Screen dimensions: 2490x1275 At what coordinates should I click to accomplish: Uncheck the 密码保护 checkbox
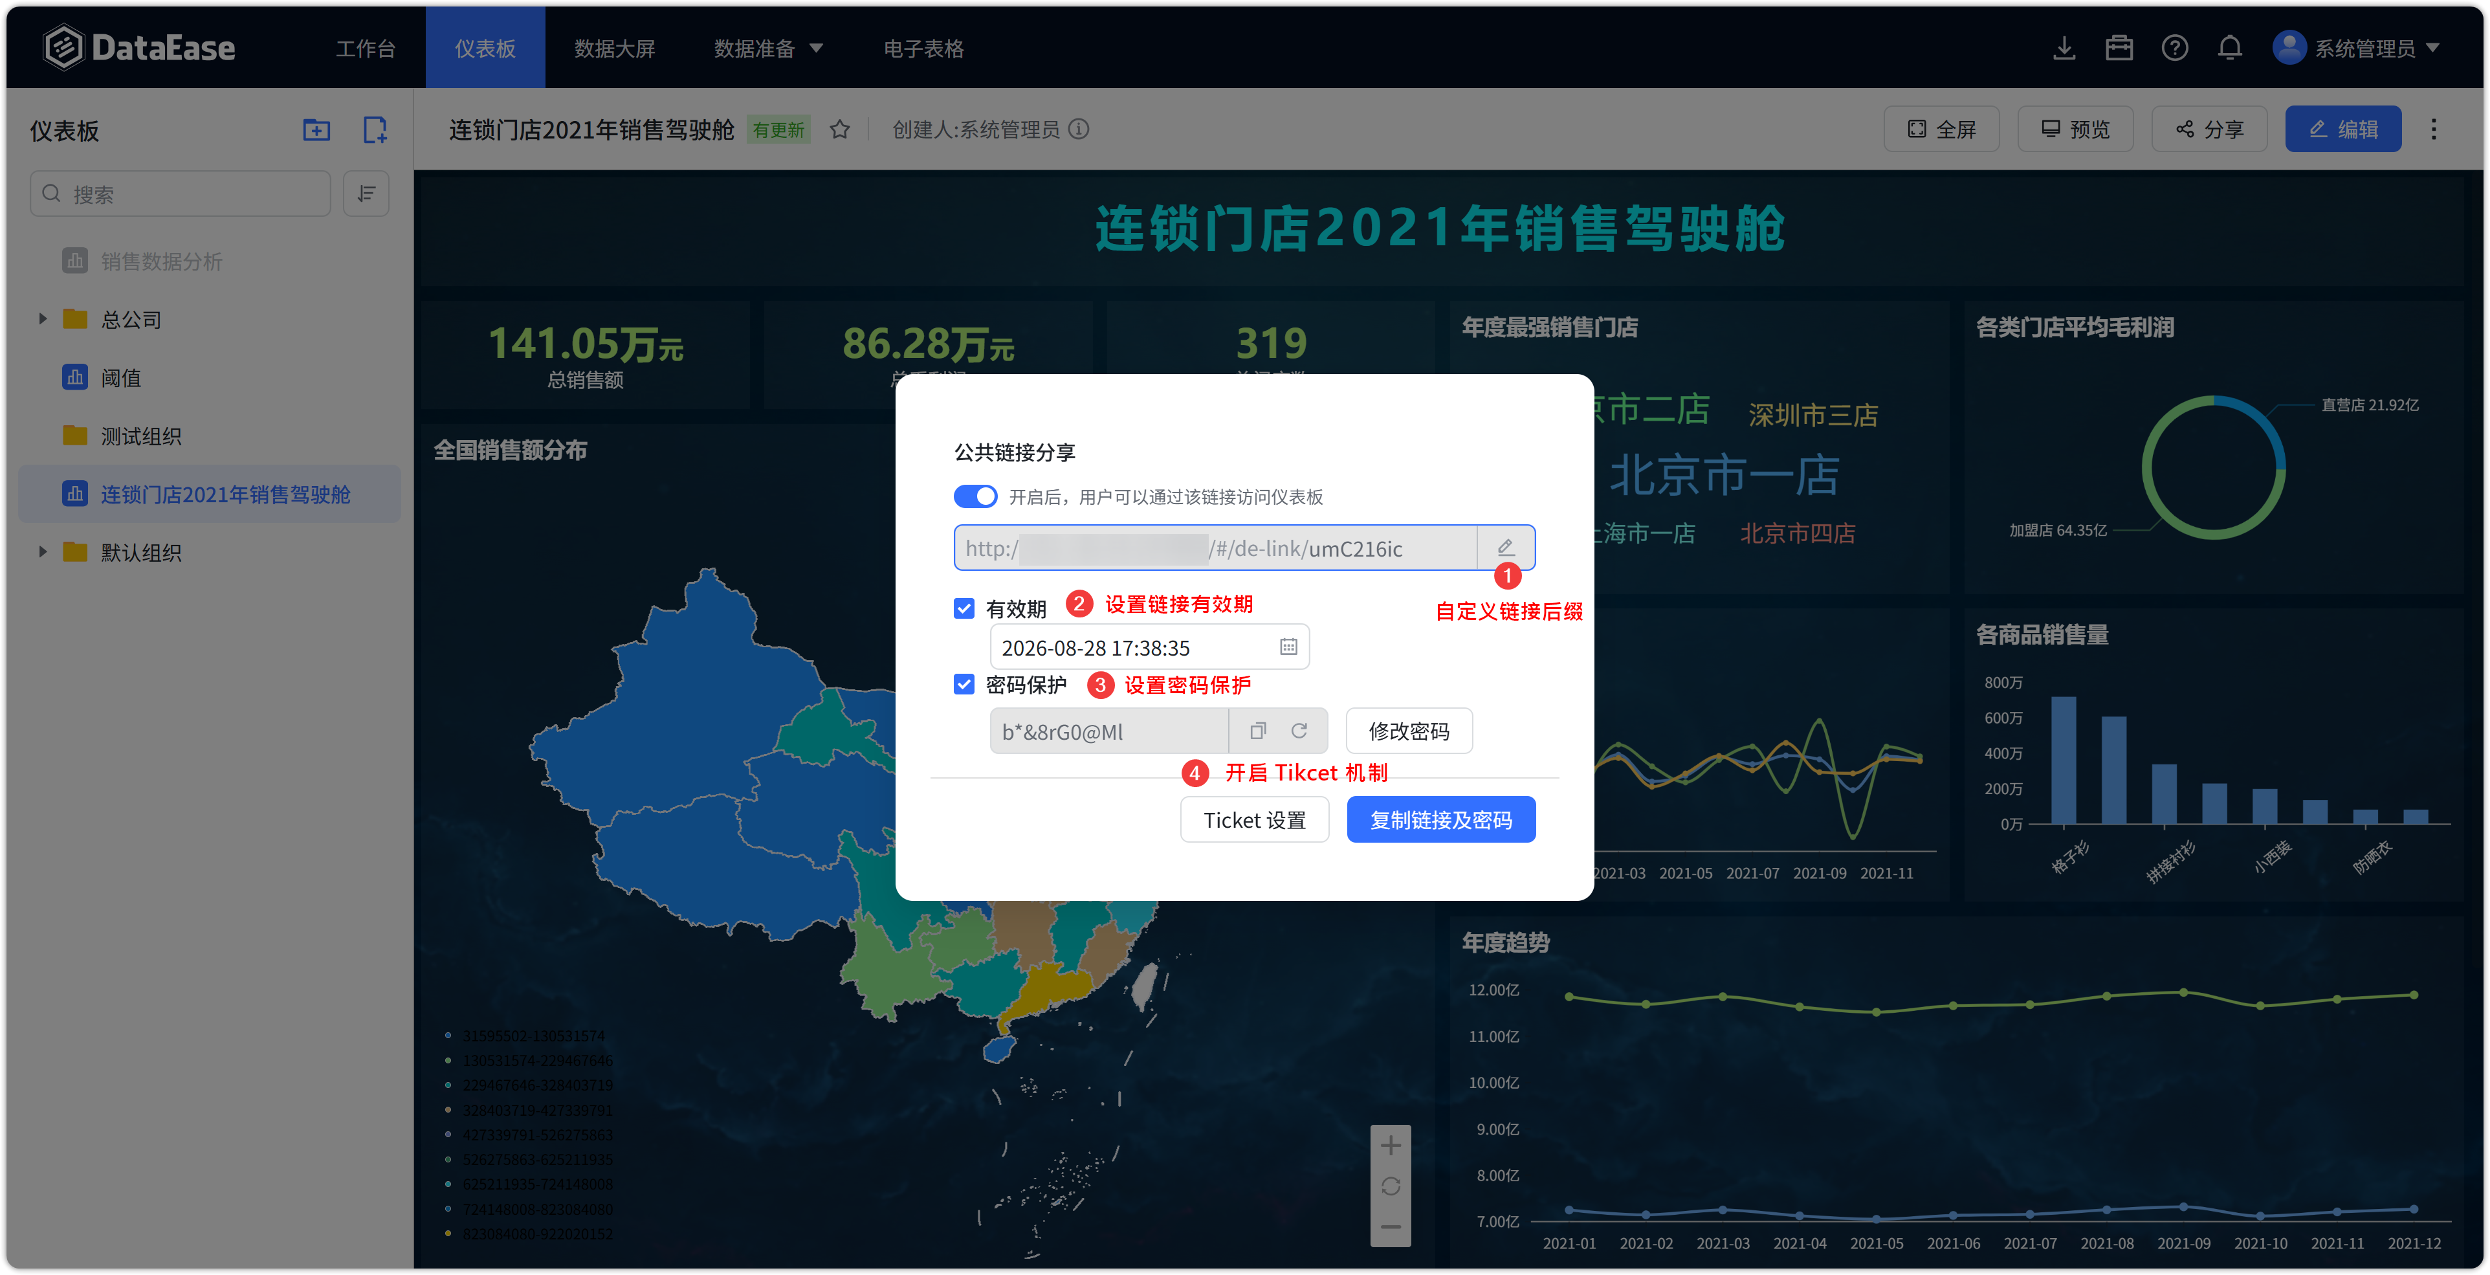coord(964,684)
